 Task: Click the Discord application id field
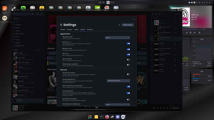118,81
